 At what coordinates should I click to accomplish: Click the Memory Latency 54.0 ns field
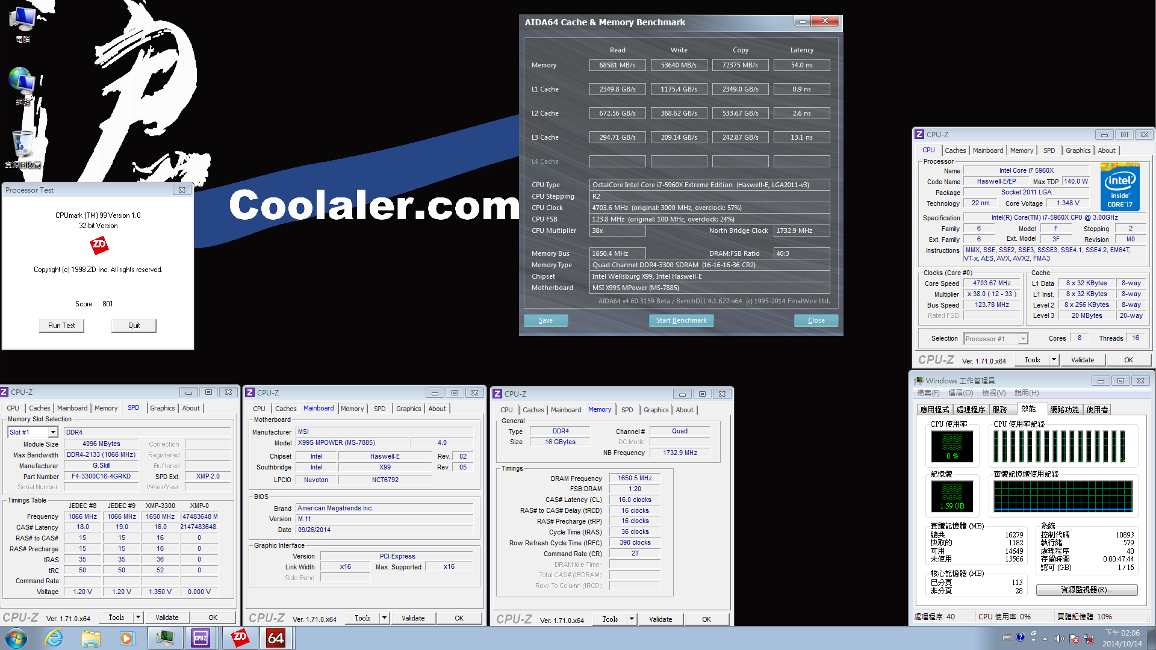coord(801,65)
